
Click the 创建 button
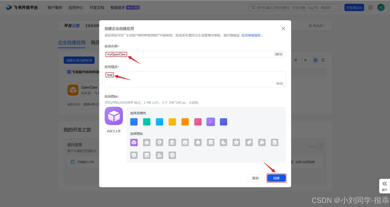pyautogui.click(x=276, y=178)
